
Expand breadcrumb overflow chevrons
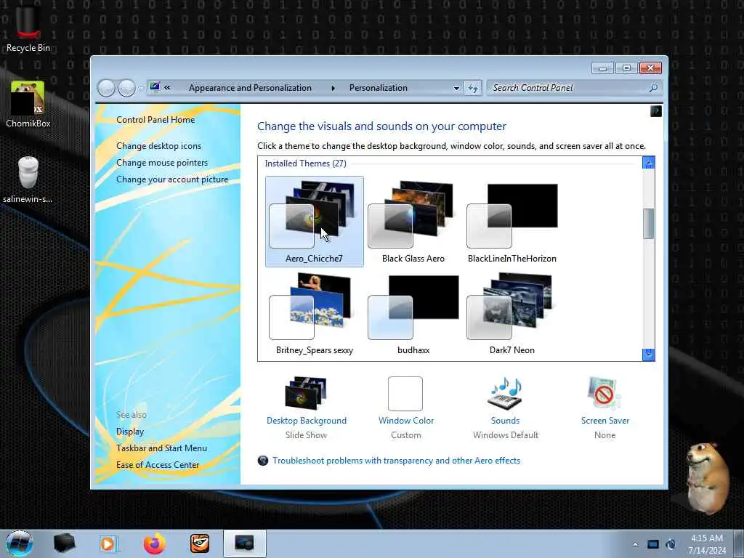coord(167,87)
